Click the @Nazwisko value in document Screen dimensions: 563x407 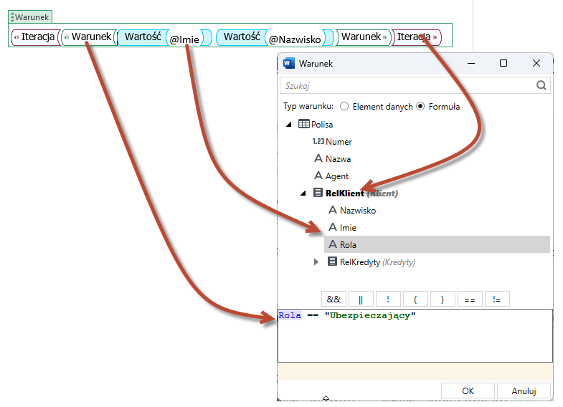pos(295,39)
